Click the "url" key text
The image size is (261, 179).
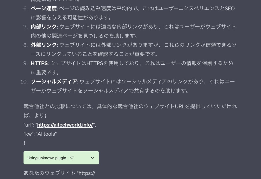coord(29,125)
